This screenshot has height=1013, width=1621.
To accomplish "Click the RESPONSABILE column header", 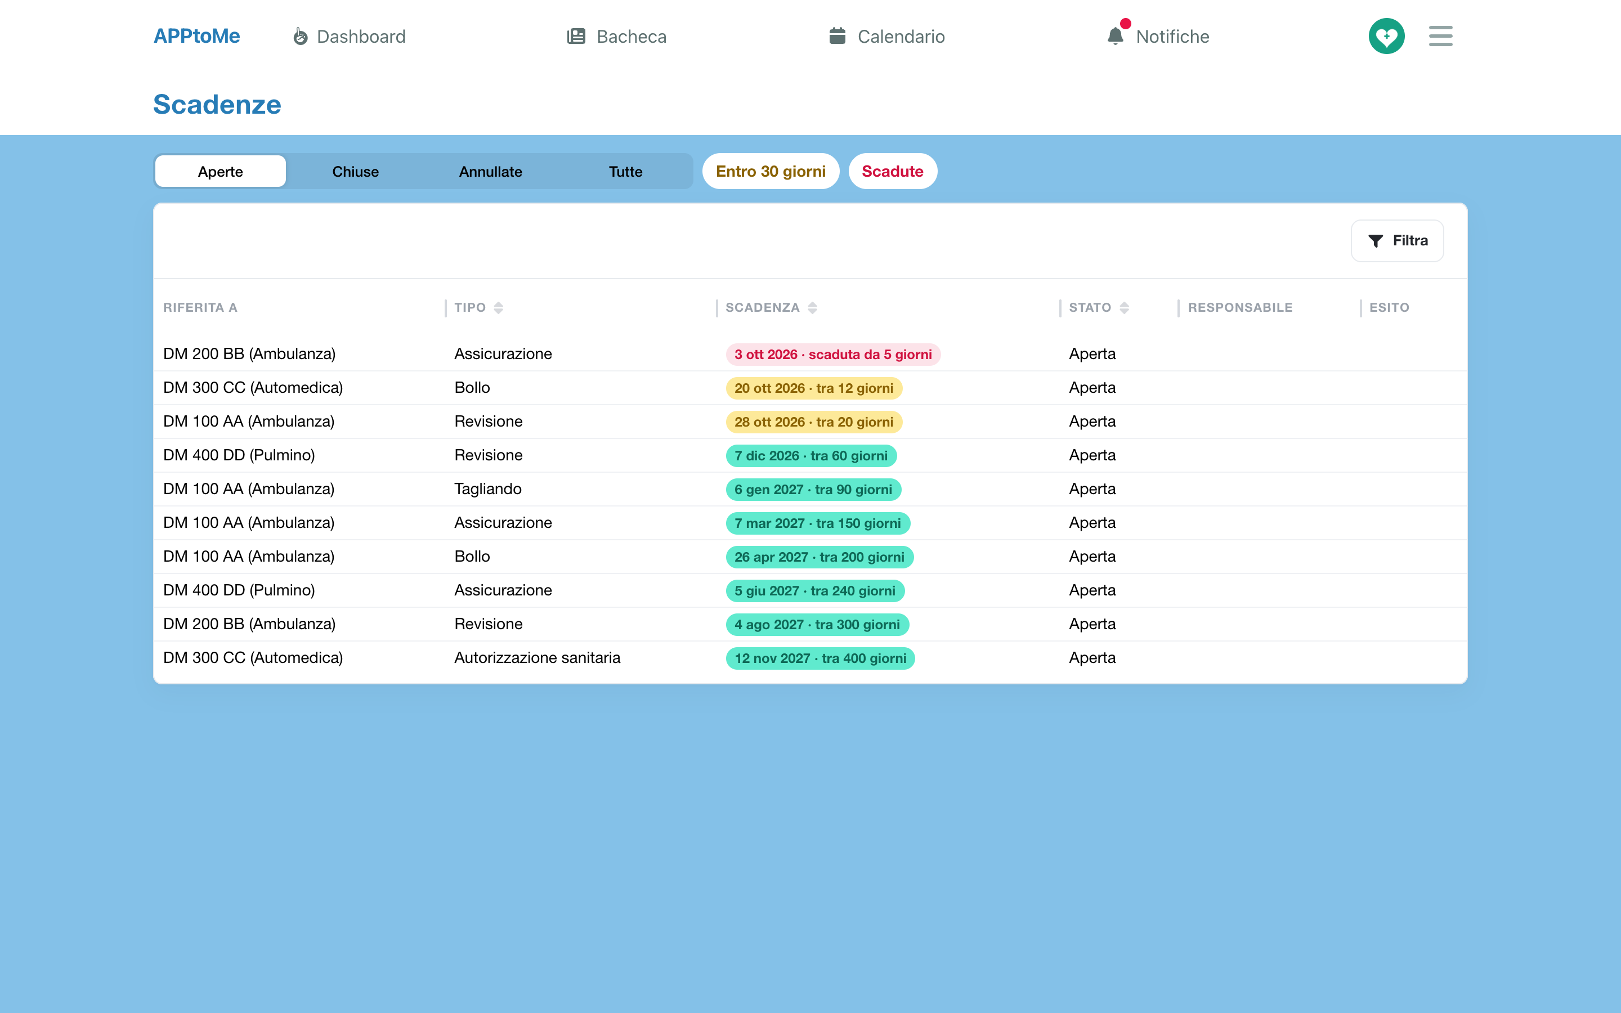I will click(x=1240, y=307).
